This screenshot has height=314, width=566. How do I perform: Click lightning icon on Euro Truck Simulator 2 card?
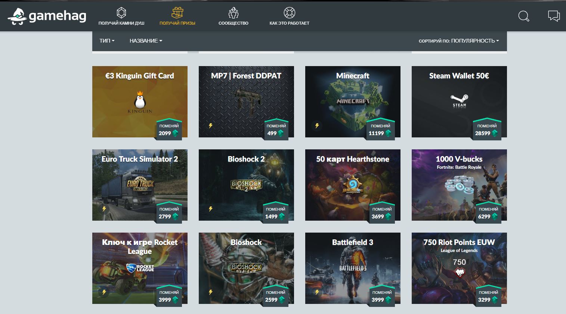tap(104, 209)
